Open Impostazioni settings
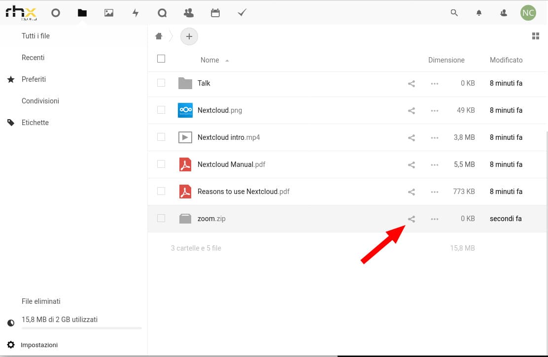The width and height of the screenshot is (548, 357). click(x=39, y=345)
